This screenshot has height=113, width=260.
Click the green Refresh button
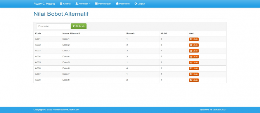(79, 26)
